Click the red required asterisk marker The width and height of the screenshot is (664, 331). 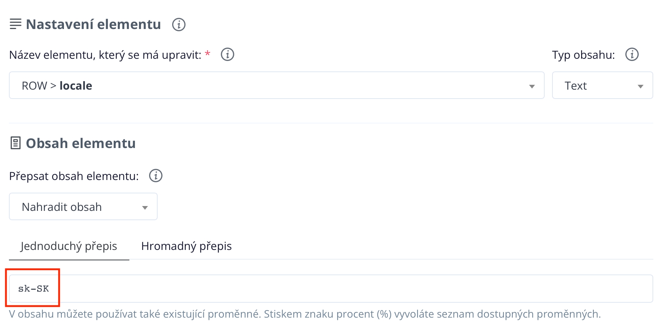(x=208, y=54)
